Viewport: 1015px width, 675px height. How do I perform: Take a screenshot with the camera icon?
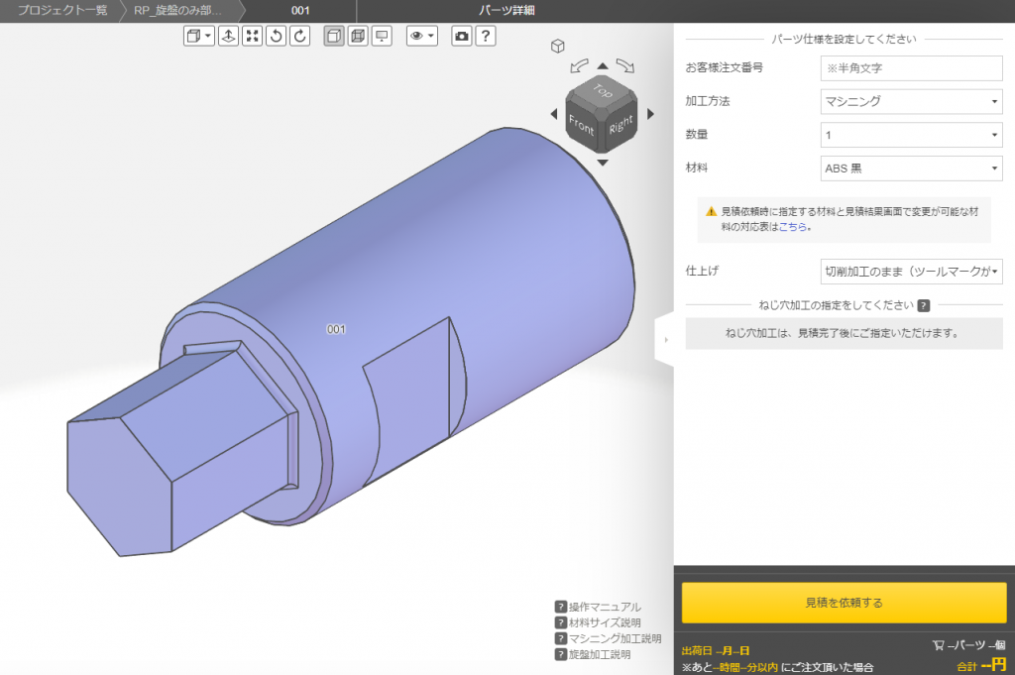pos(462,37)
